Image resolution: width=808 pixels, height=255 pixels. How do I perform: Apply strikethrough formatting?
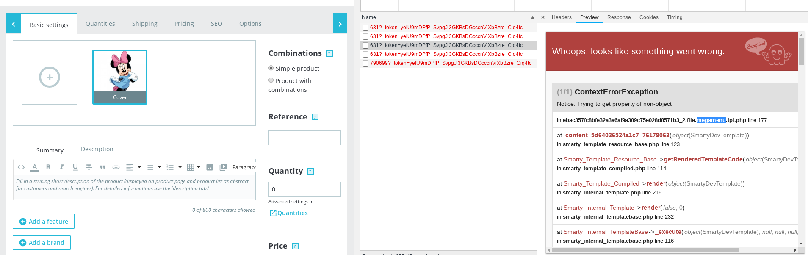pos(89,167)
